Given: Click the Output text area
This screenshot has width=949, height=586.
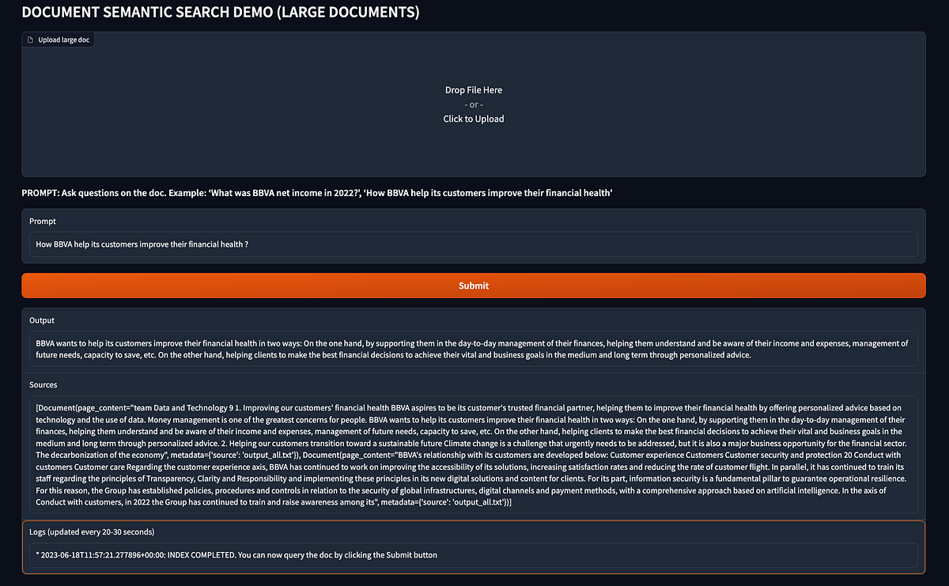Looking at the screenshot, I should coord(473,348).
